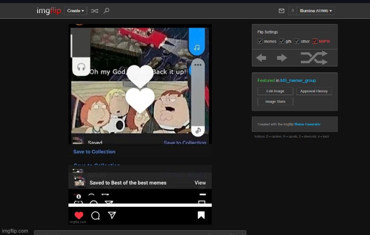Image resolution: width=370 pixels, height=235 pixels.
Task: Open the Create dropdown menu
Action: [76, 10]
